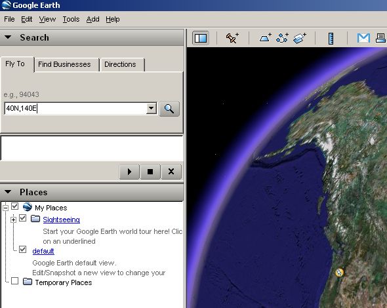
Task: Add a path using the toolbar icon
Action: pos(282,38)
